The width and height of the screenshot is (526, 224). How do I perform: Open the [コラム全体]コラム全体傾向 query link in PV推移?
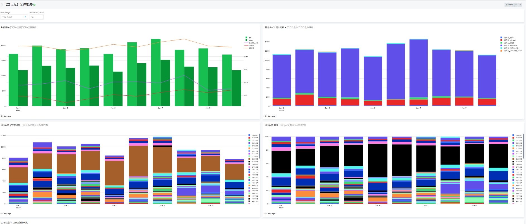[23, 27]
